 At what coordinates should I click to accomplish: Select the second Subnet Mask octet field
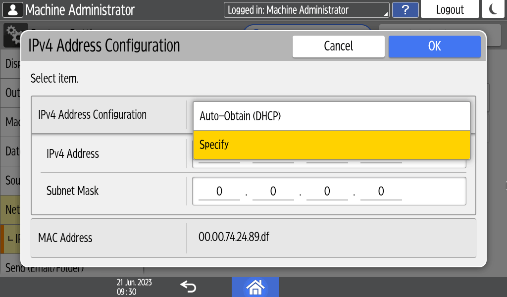pos(273,191)
